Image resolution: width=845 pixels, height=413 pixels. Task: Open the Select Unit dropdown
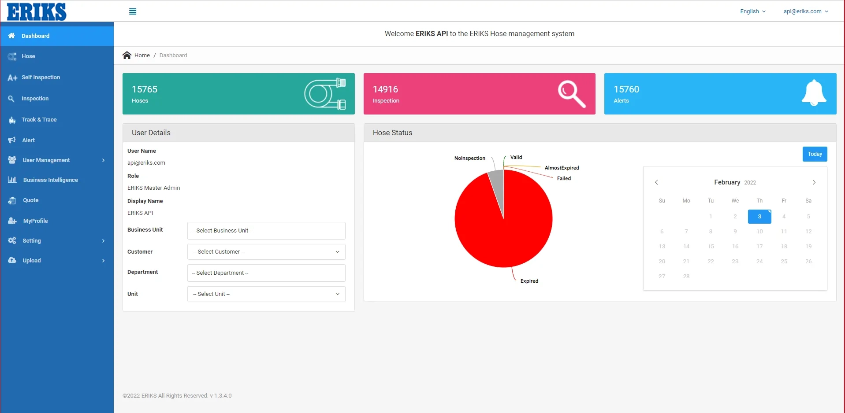(x=266, y=294)
